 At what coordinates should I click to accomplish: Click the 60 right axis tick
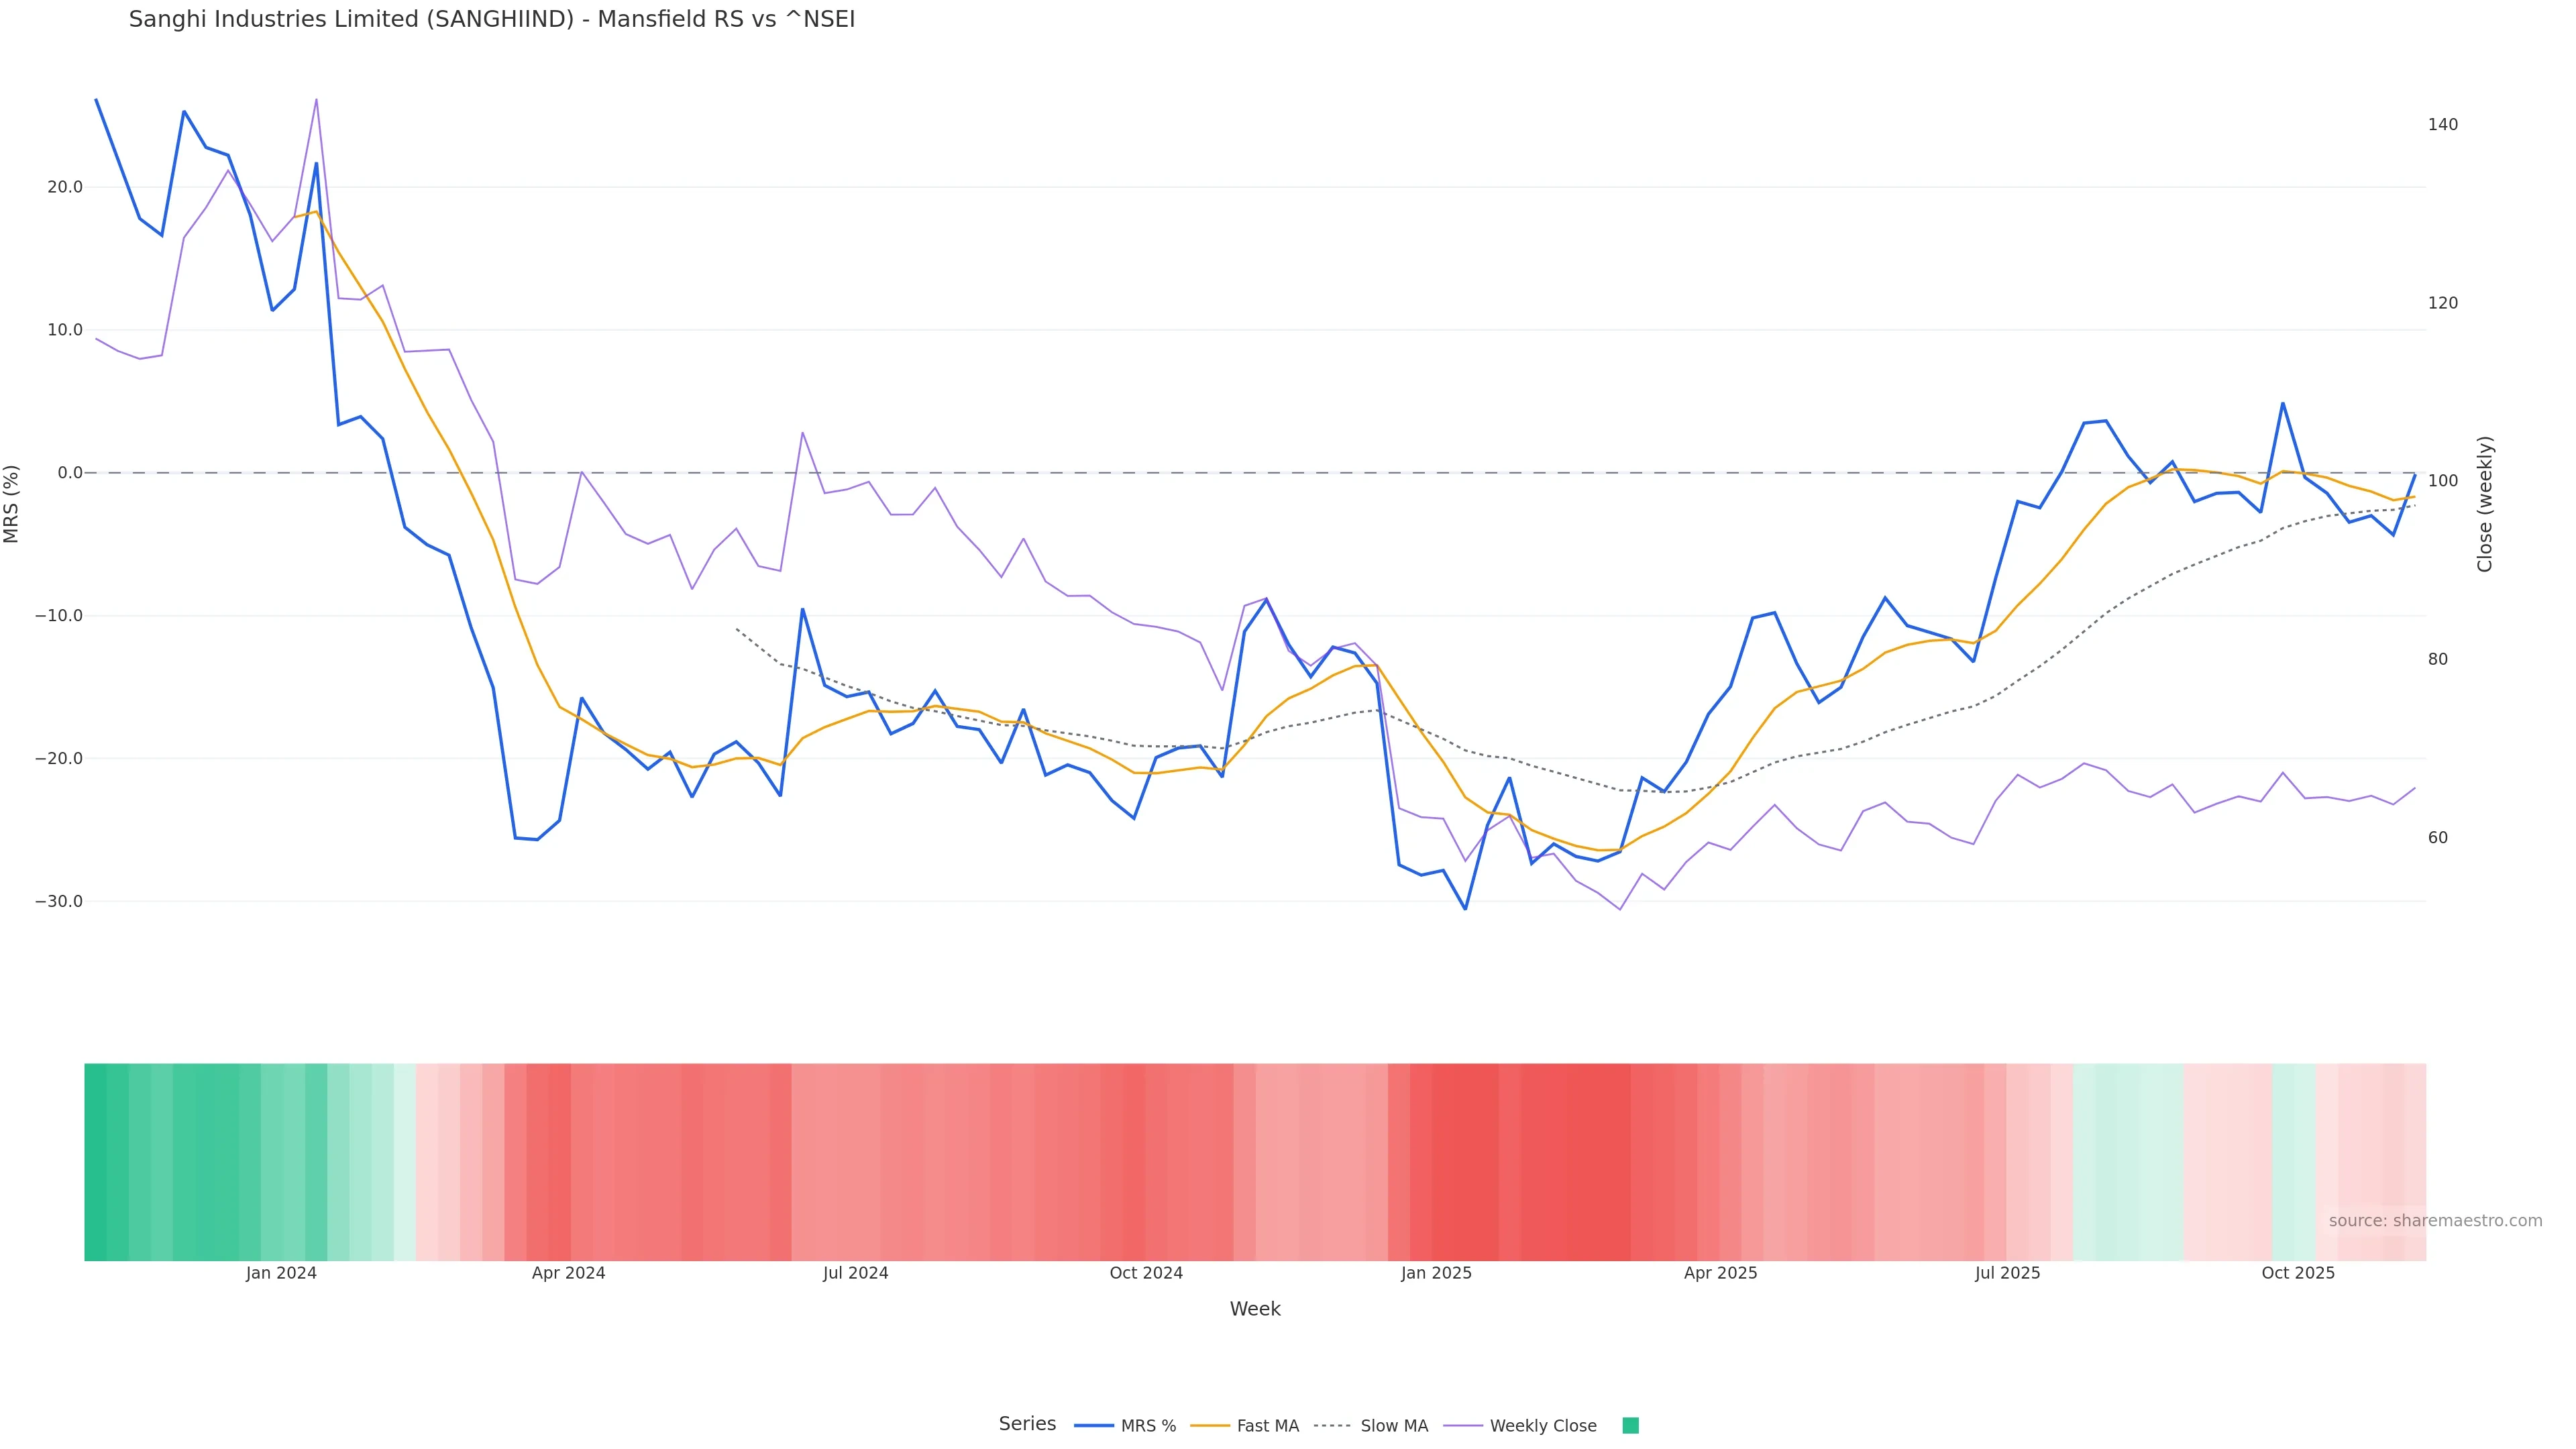coord(2438,838)
